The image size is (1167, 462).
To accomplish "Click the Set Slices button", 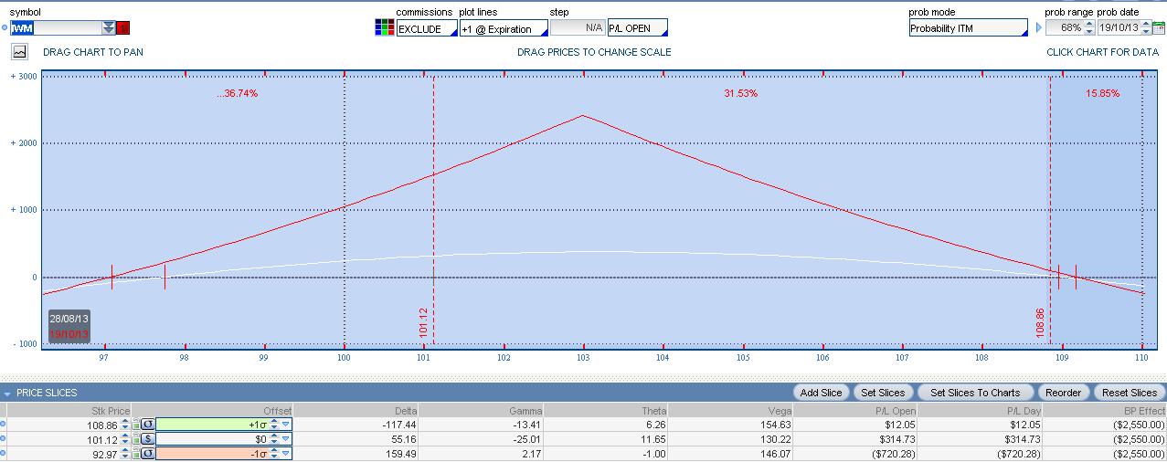I will tap(883, 393).
